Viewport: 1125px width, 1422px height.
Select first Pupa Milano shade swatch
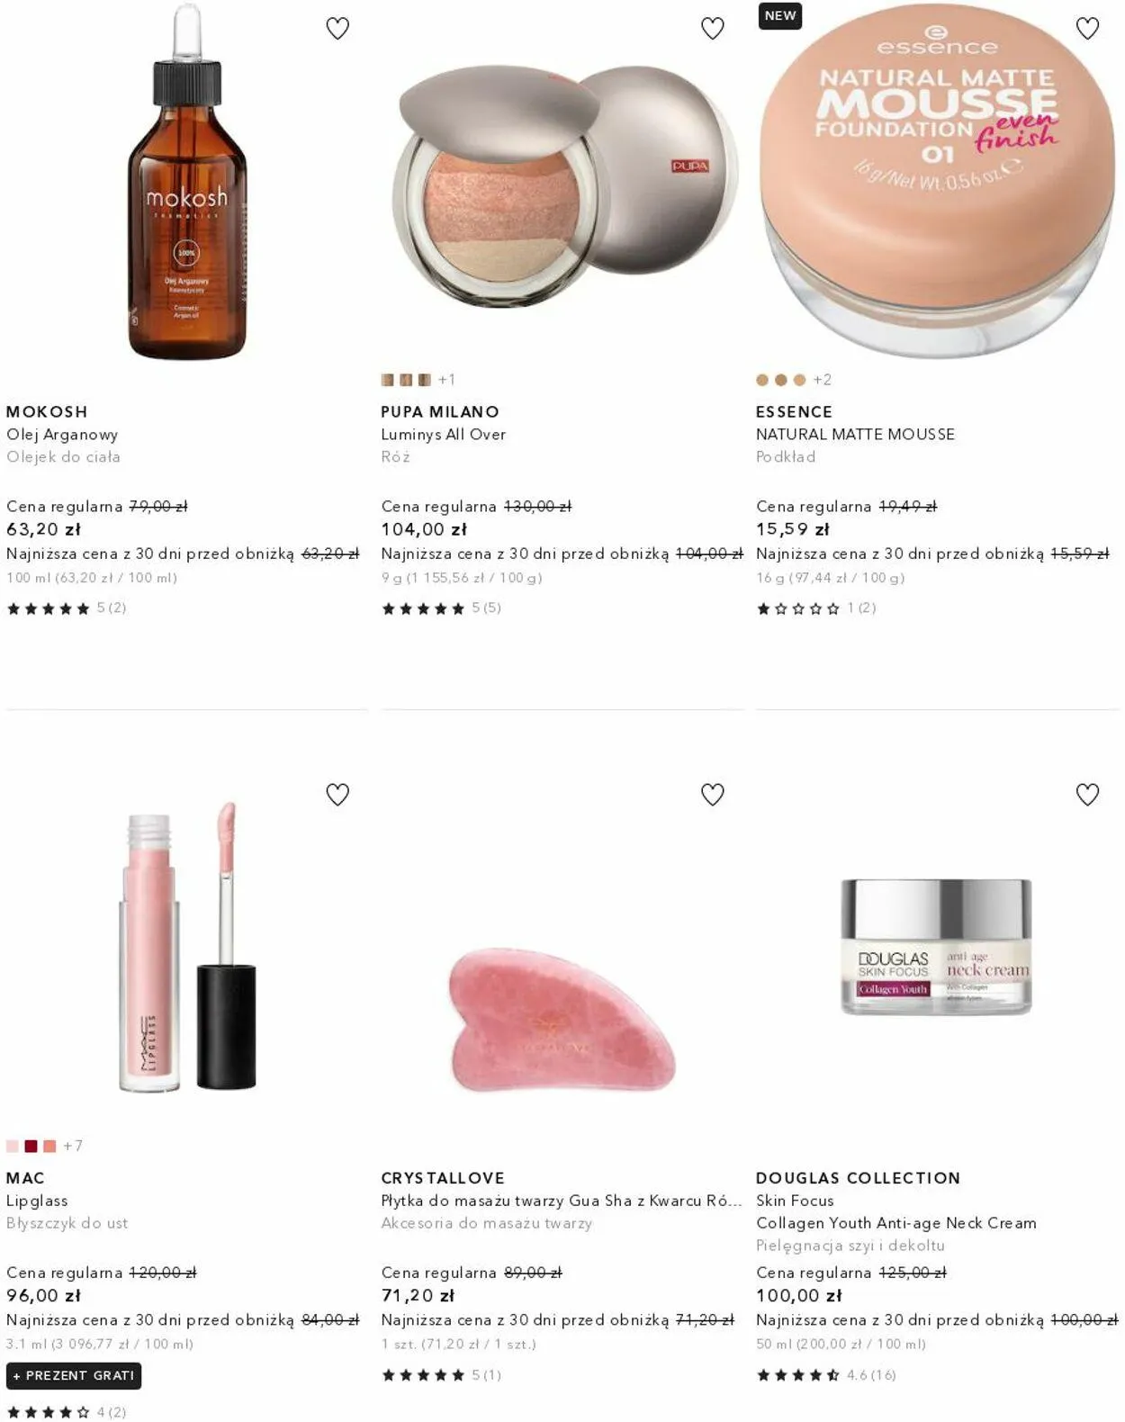(x=387, y=380)
